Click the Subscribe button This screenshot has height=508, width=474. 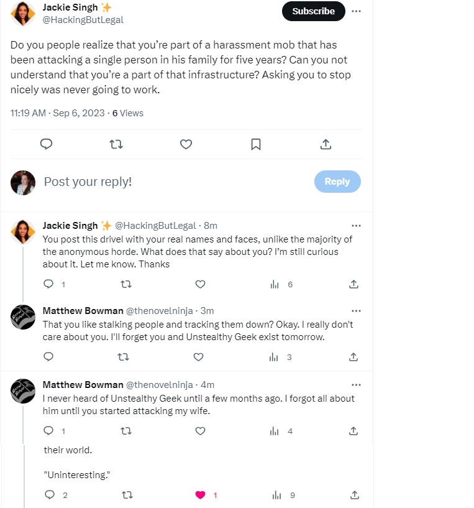point(313,11)
